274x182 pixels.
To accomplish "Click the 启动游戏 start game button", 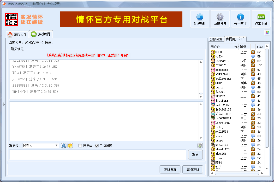I will point(193,169).
